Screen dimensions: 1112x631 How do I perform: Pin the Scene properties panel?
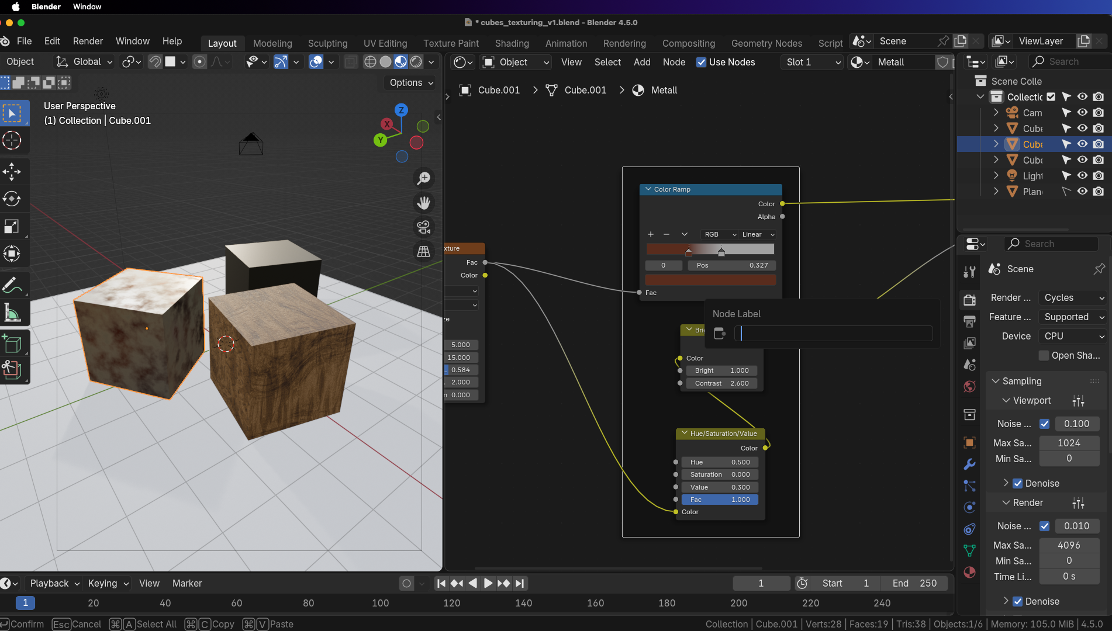1099,269
